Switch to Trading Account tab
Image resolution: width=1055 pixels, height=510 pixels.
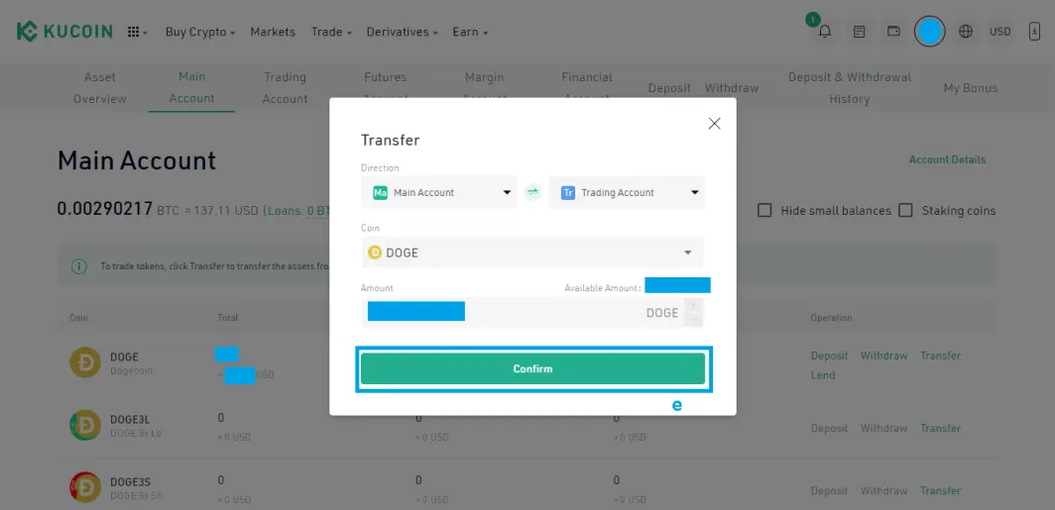tap(285, 88)
